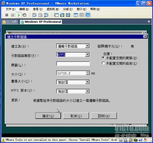The width and height of the screenshot is (153, 143).
Task: Click the 說明(H) help button
Action: (104, 116)
